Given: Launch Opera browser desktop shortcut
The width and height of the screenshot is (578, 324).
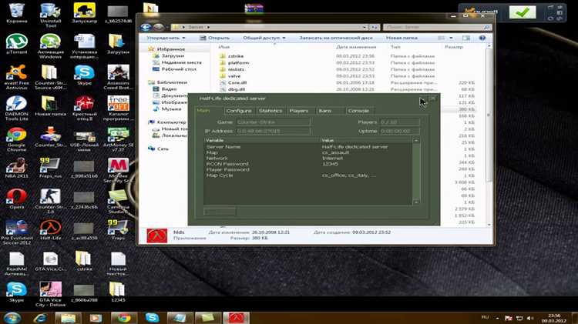Looking at the screenshot, I should tap(17, 199).
